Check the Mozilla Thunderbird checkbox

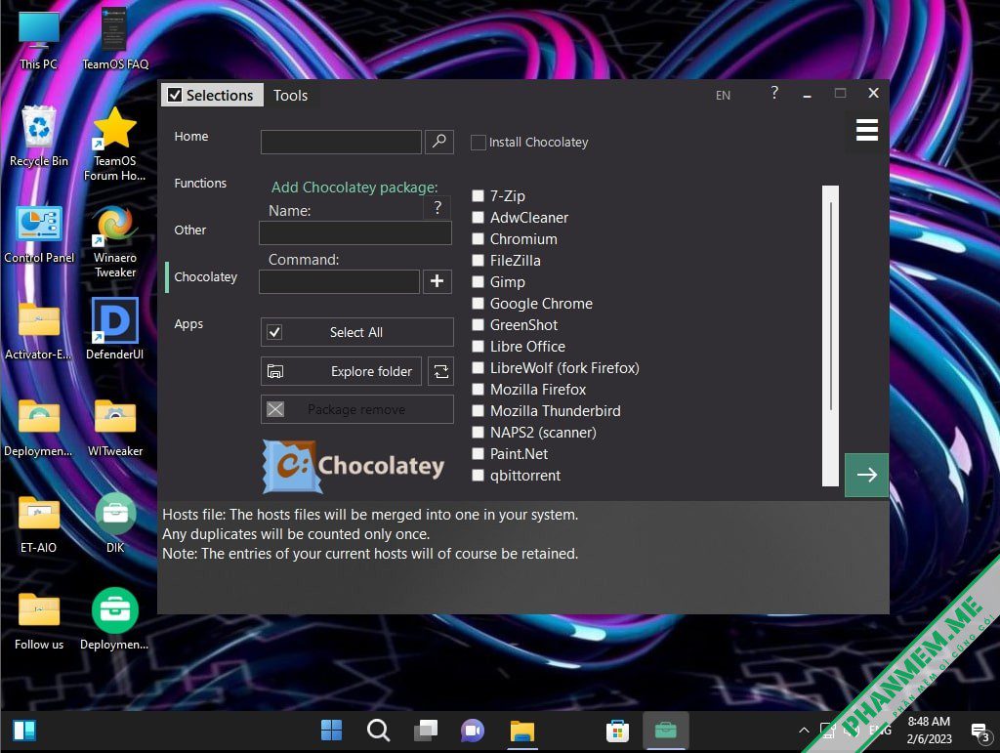click(x=478, y=410)
